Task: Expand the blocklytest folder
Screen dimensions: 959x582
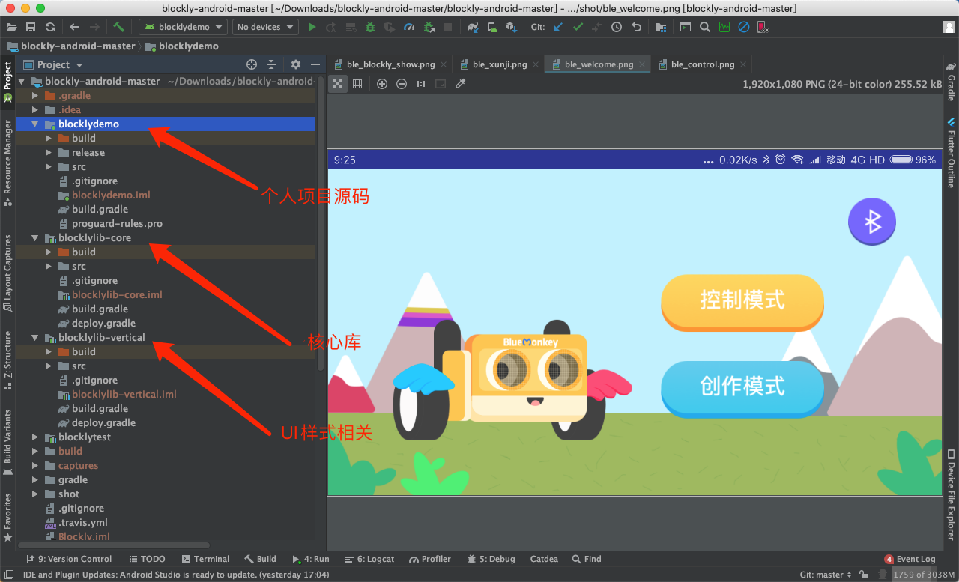Action: (x=34, y=437)
